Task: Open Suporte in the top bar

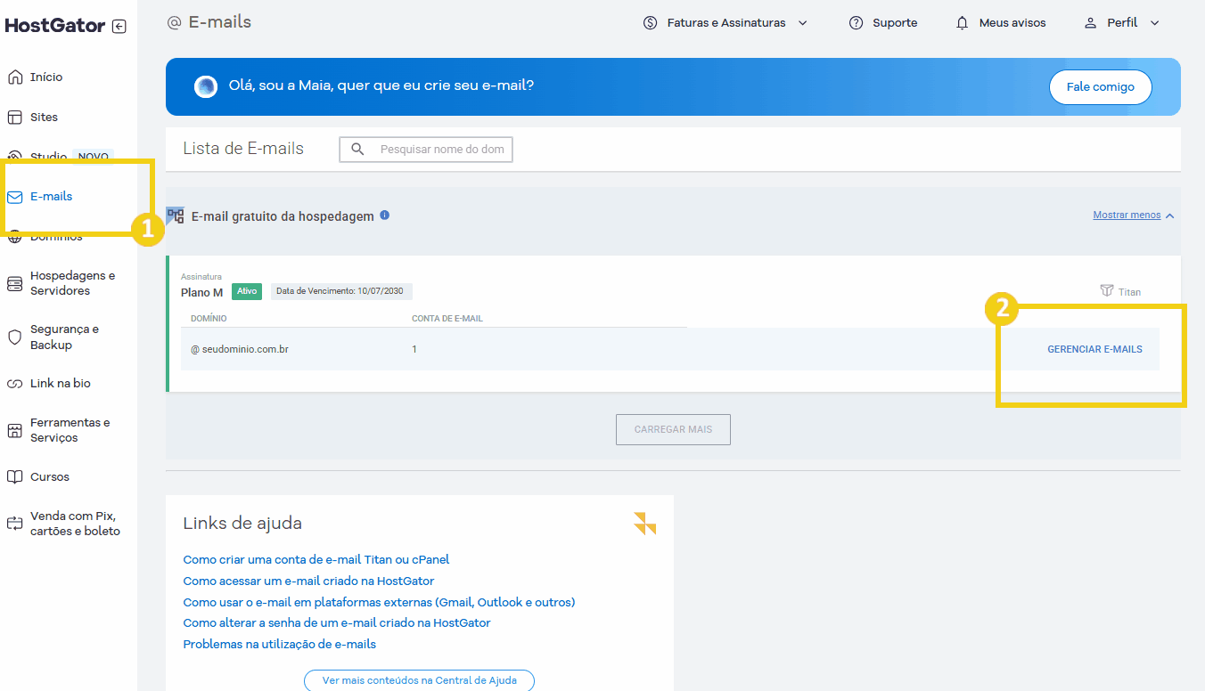Action: coord(882,22)
